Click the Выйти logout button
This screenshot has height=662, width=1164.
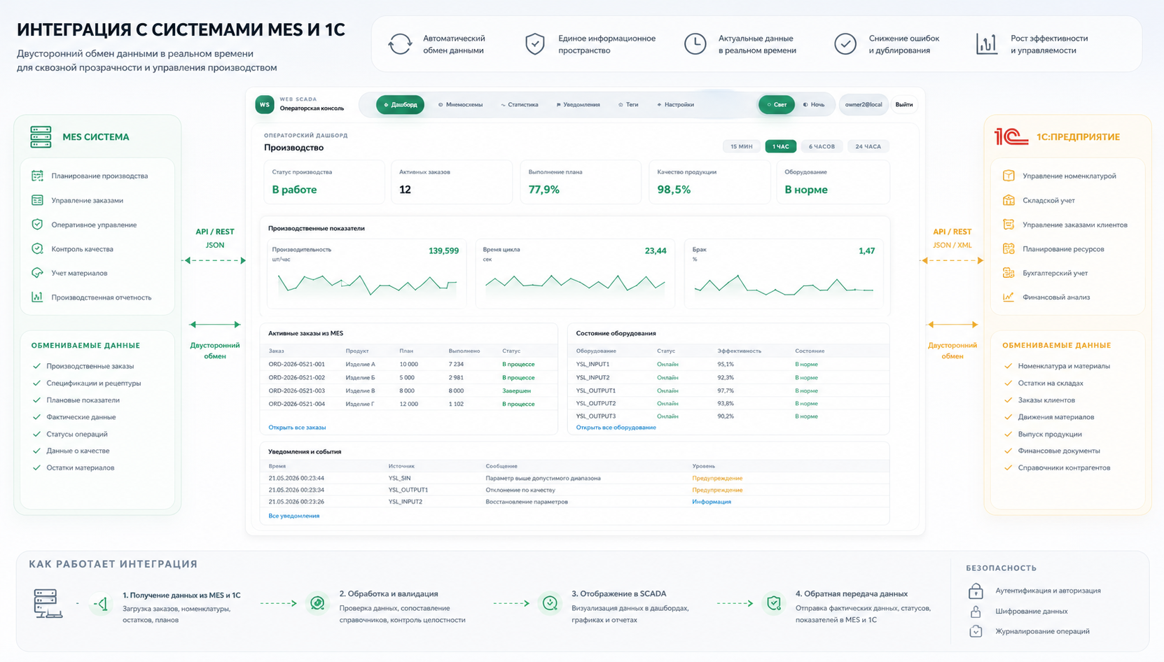(x=904, y=104)
